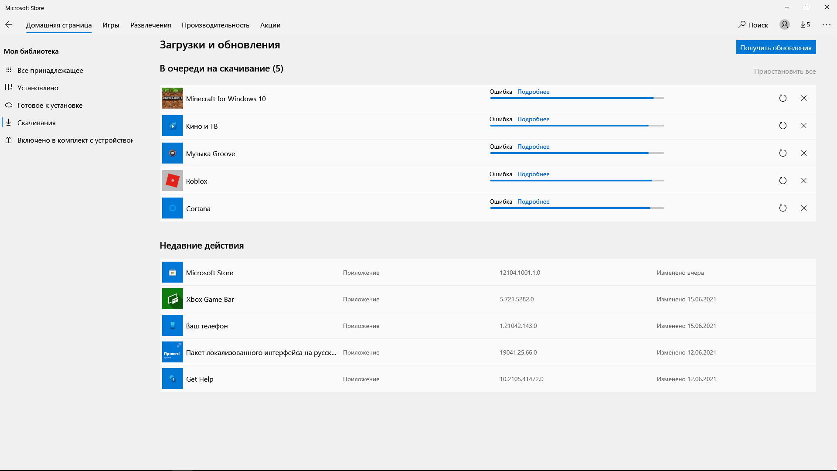Click the Кино и ТВ app icon
The width and height of the screenshot is (837, 471).
pyautogui.click(x=172, y=126)
